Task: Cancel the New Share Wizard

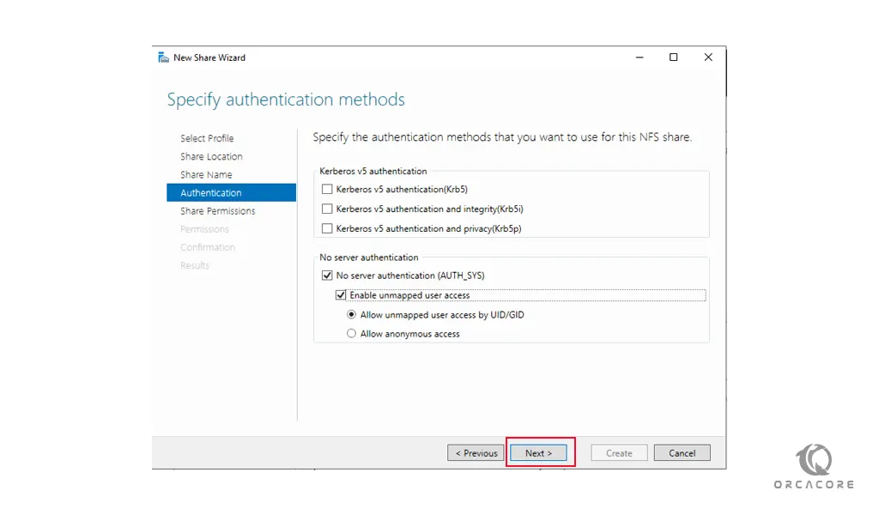Action: (x=682, y=453)
